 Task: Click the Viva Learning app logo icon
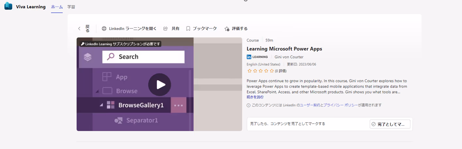[x=8, y=7]
